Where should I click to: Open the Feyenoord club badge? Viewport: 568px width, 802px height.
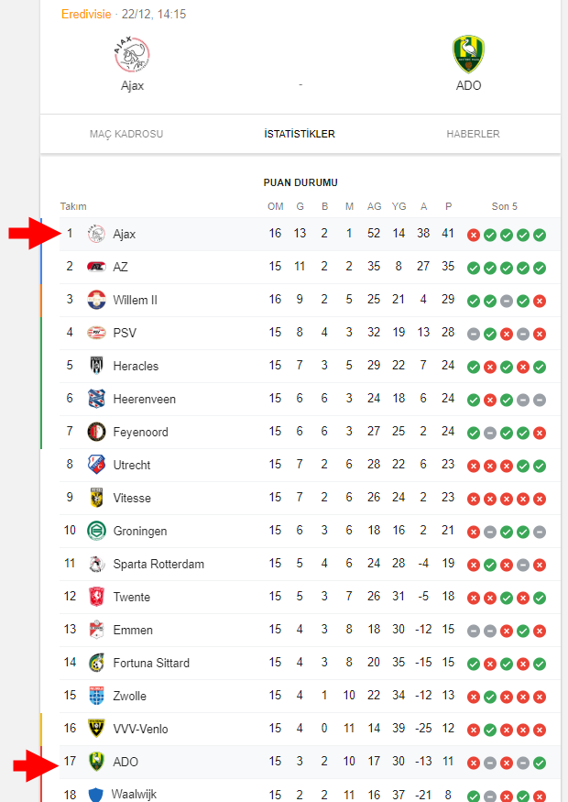click(x=96, y=432)
